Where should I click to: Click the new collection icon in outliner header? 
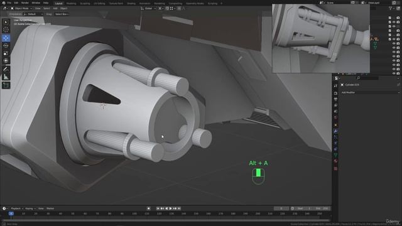(398, 8)
